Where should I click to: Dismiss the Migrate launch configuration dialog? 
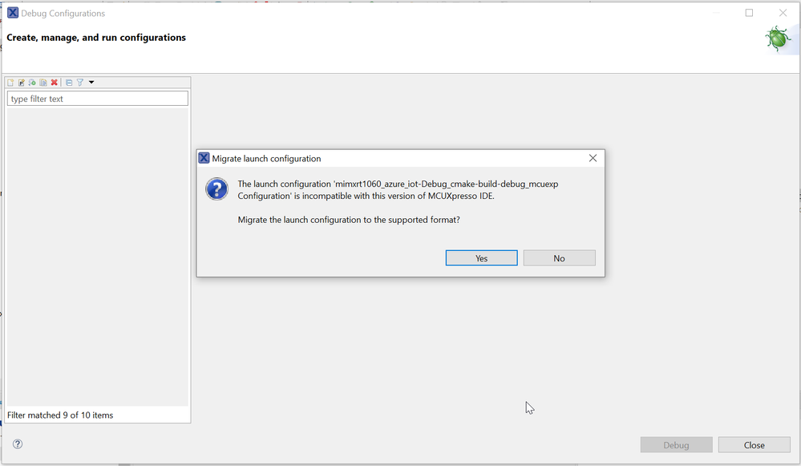point(593,157)
